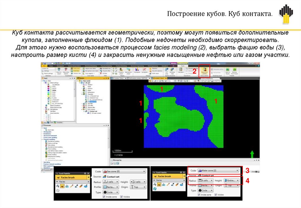
Task: Click the green north arrow in the 2D window
Action: click(252, 154)
